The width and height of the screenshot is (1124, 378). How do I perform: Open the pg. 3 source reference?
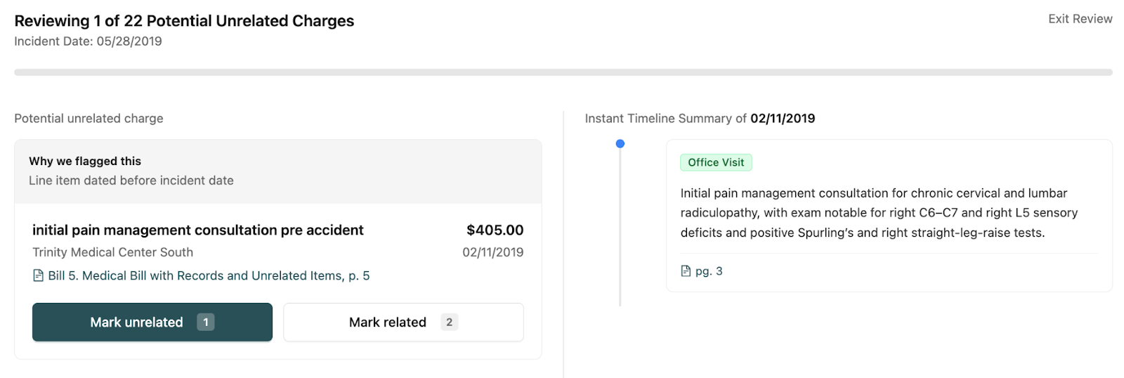click(x=708, y=271)
